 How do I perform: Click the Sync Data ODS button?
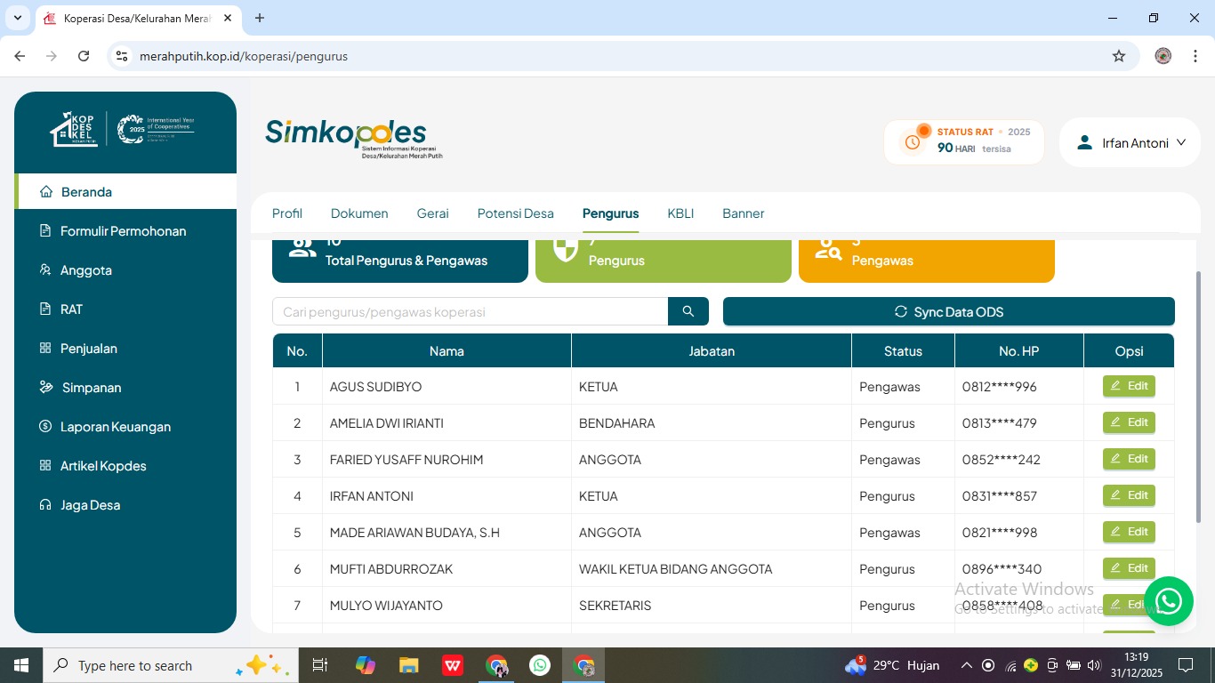click(948, 311)
